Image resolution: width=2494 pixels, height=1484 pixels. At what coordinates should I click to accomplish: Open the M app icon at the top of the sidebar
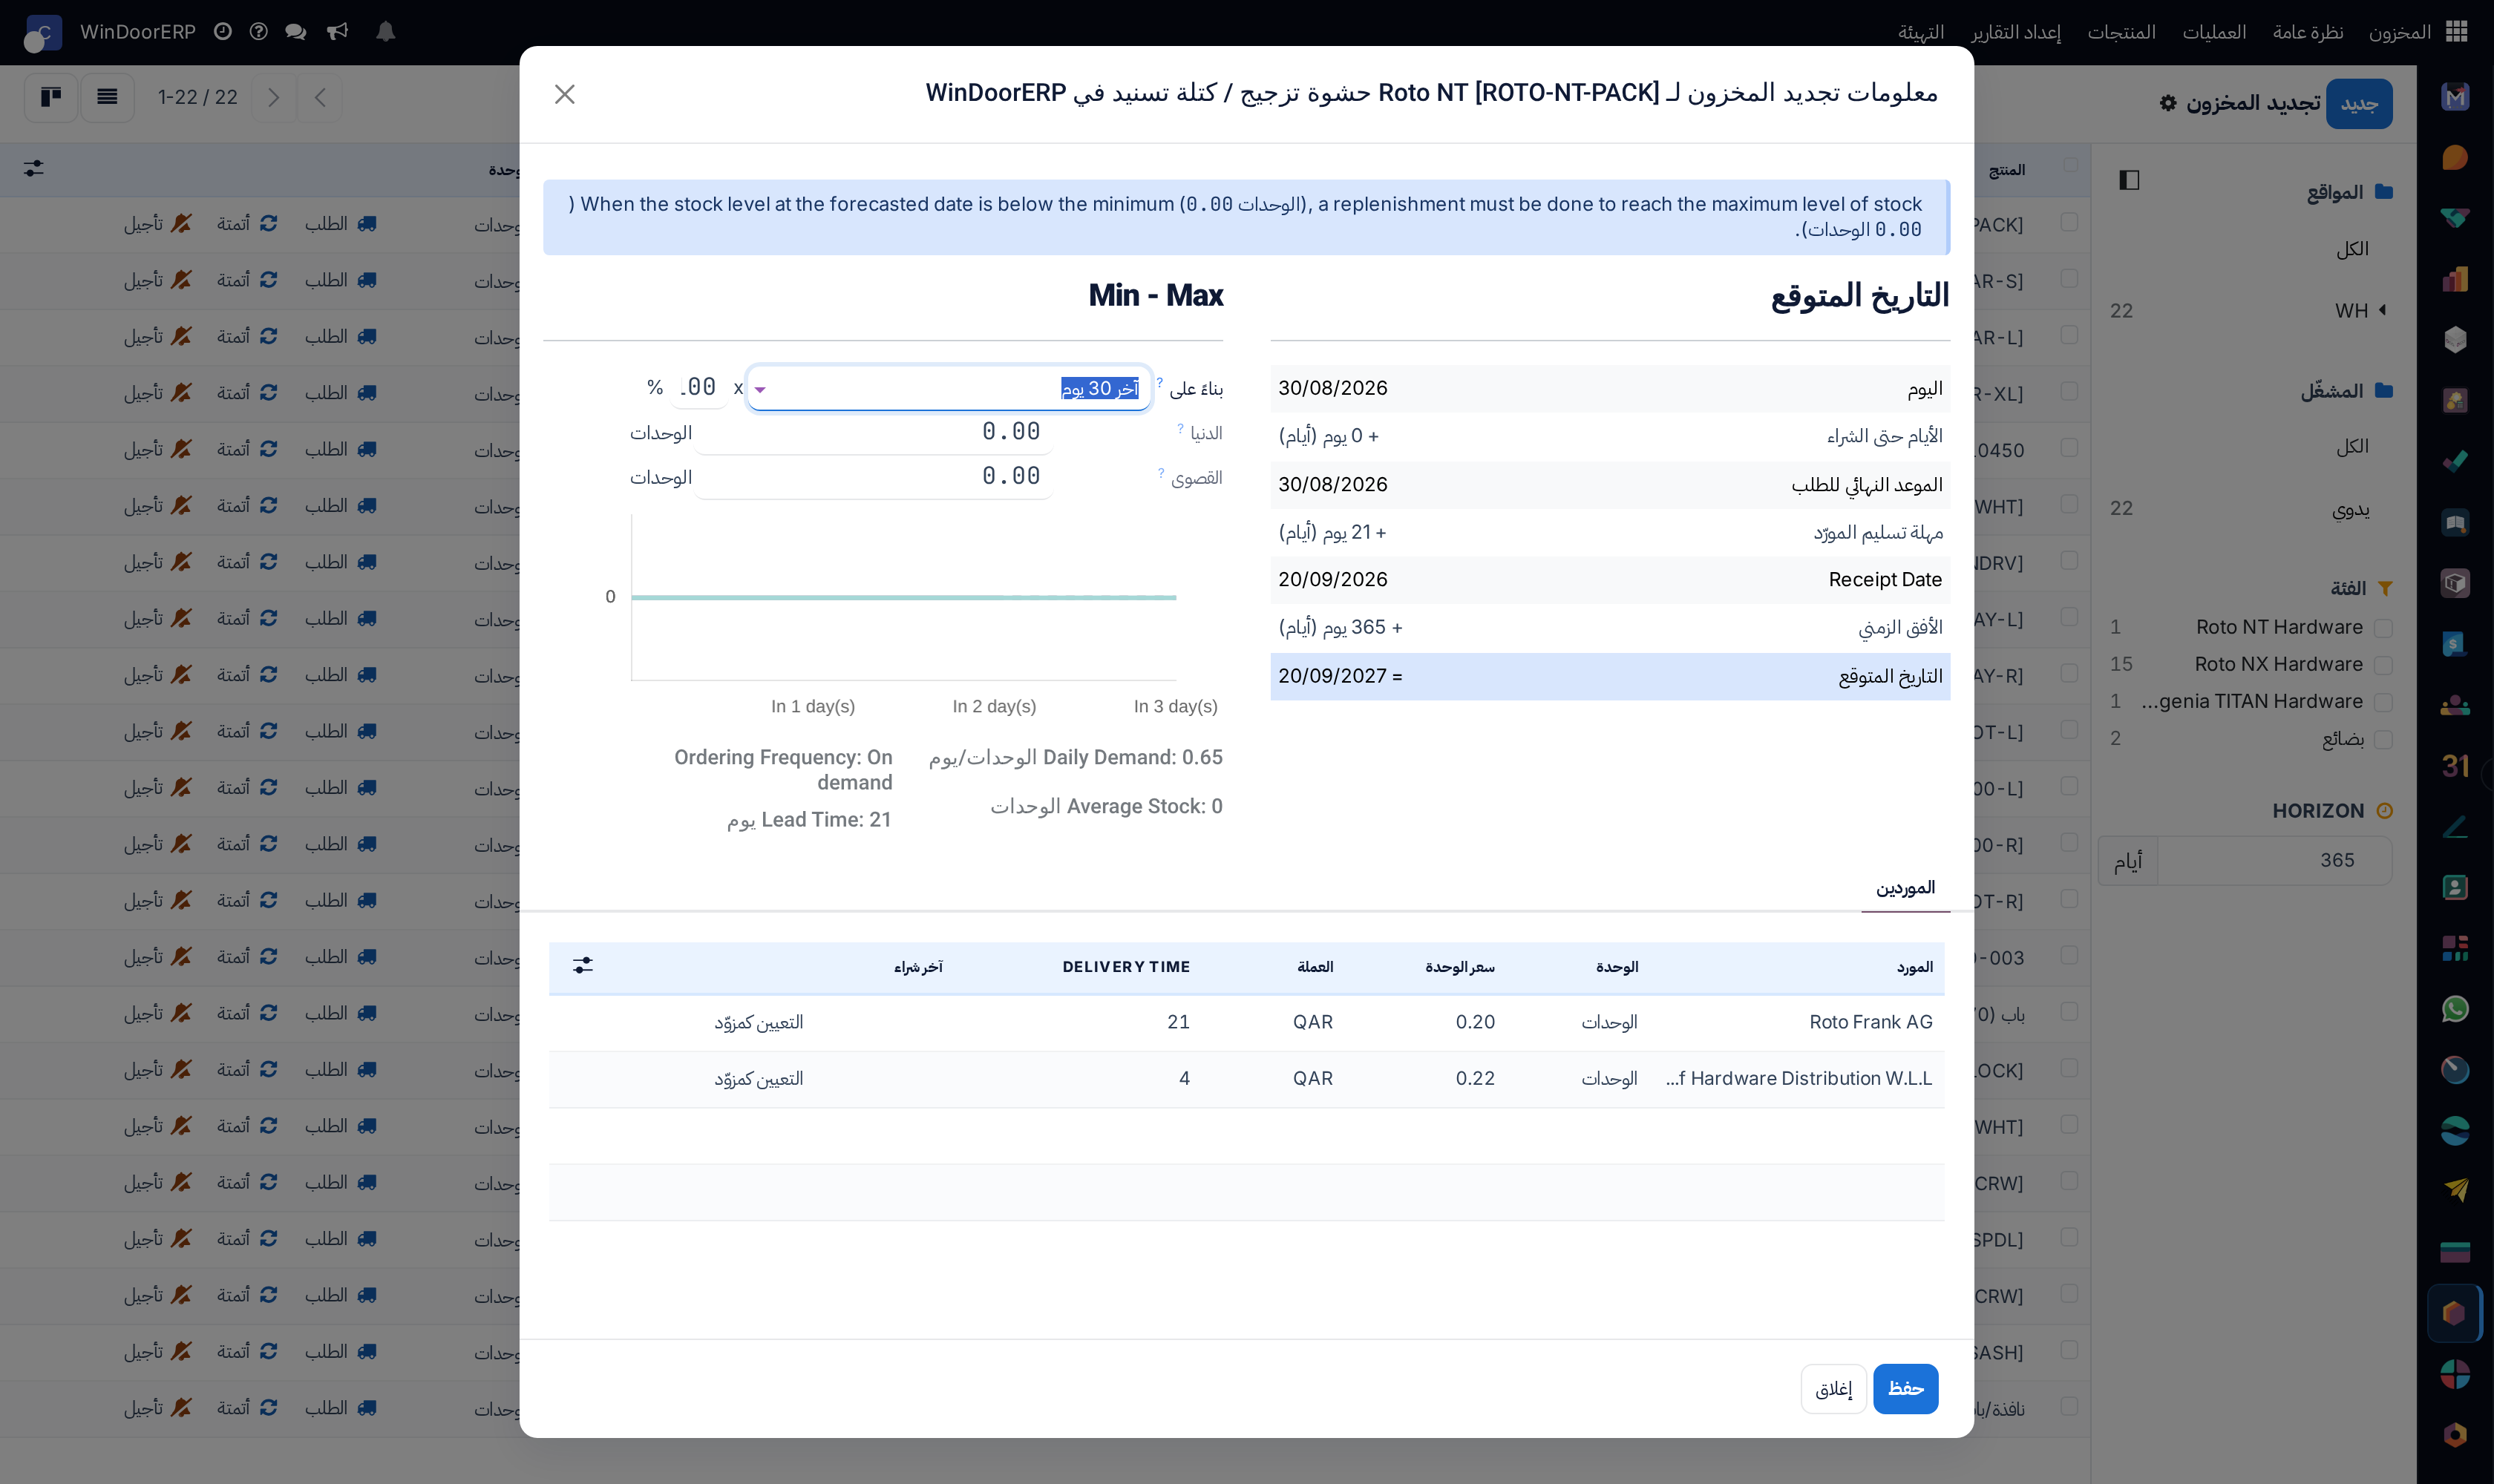pos(2454,97)
